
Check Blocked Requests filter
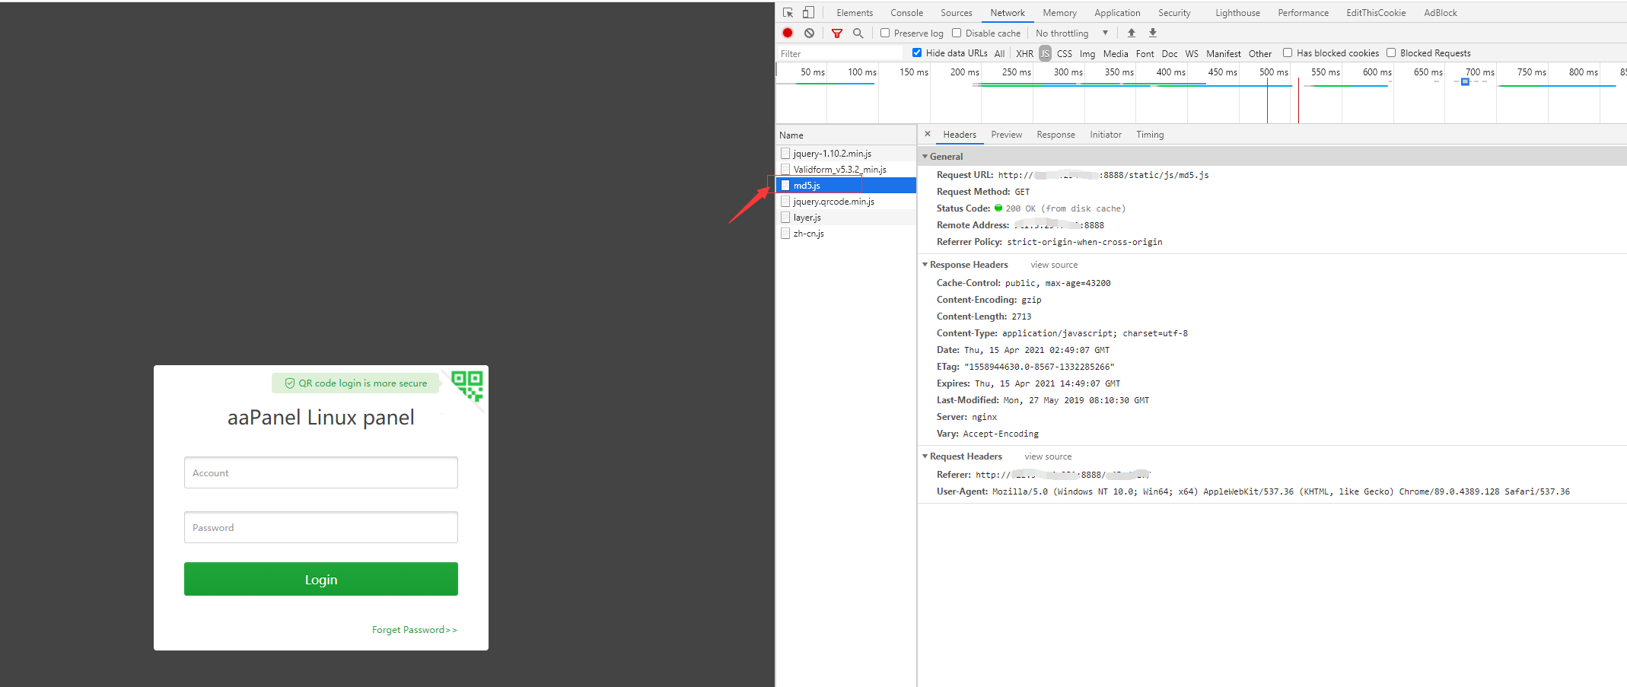pos(1391,53)
